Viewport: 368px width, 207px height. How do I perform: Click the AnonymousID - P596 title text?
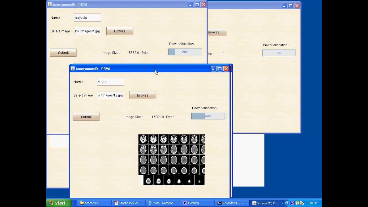93,69
